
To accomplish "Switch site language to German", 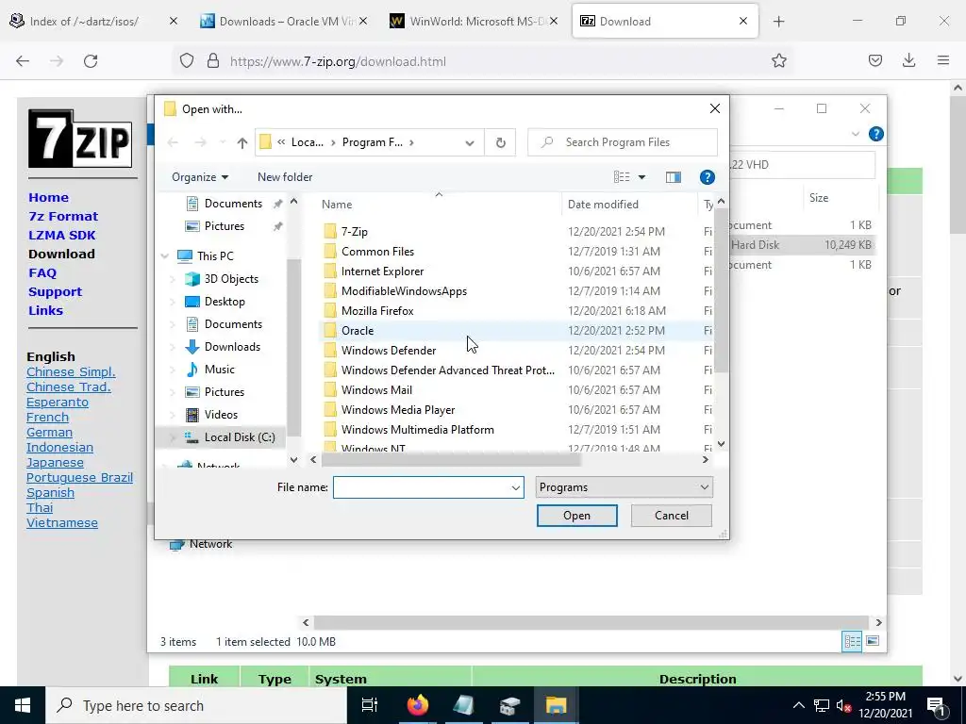I will coord(49,432).
